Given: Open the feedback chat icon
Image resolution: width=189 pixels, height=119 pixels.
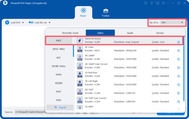Looking at the screenshot, I should tap(157, 3).
